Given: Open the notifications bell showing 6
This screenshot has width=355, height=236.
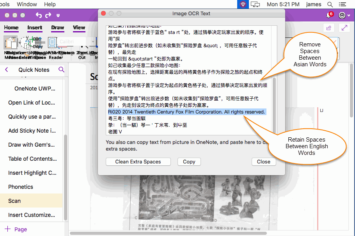Looking at the screenshot, I should [x=329, y=15].
